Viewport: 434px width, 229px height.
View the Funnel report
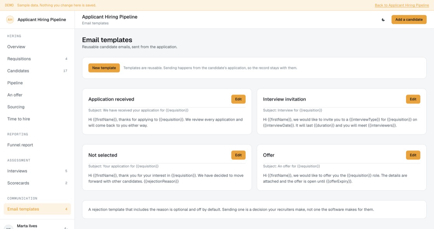coord(37,145)
